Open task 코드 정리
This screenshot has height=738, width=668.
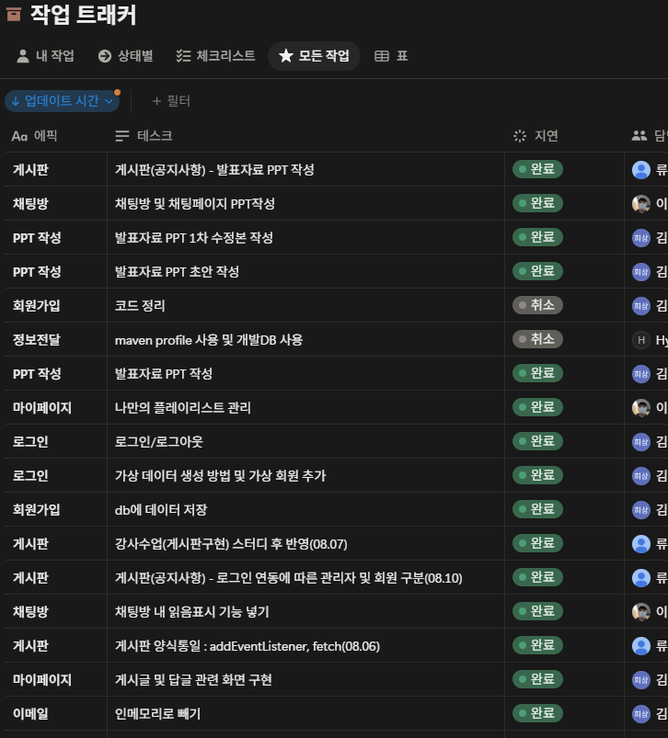140,305
